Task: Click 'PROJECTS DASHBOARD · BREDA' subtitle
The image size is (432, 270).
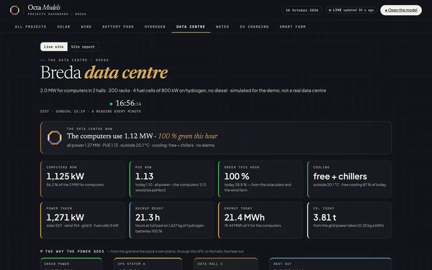Action: pos(57,14)
